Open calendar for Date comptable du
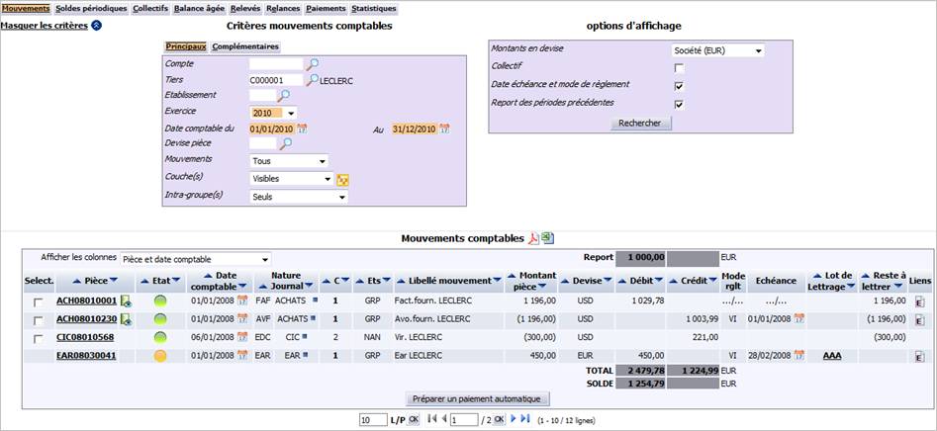This screenshot has height=431, width=937. click(302, 129)
